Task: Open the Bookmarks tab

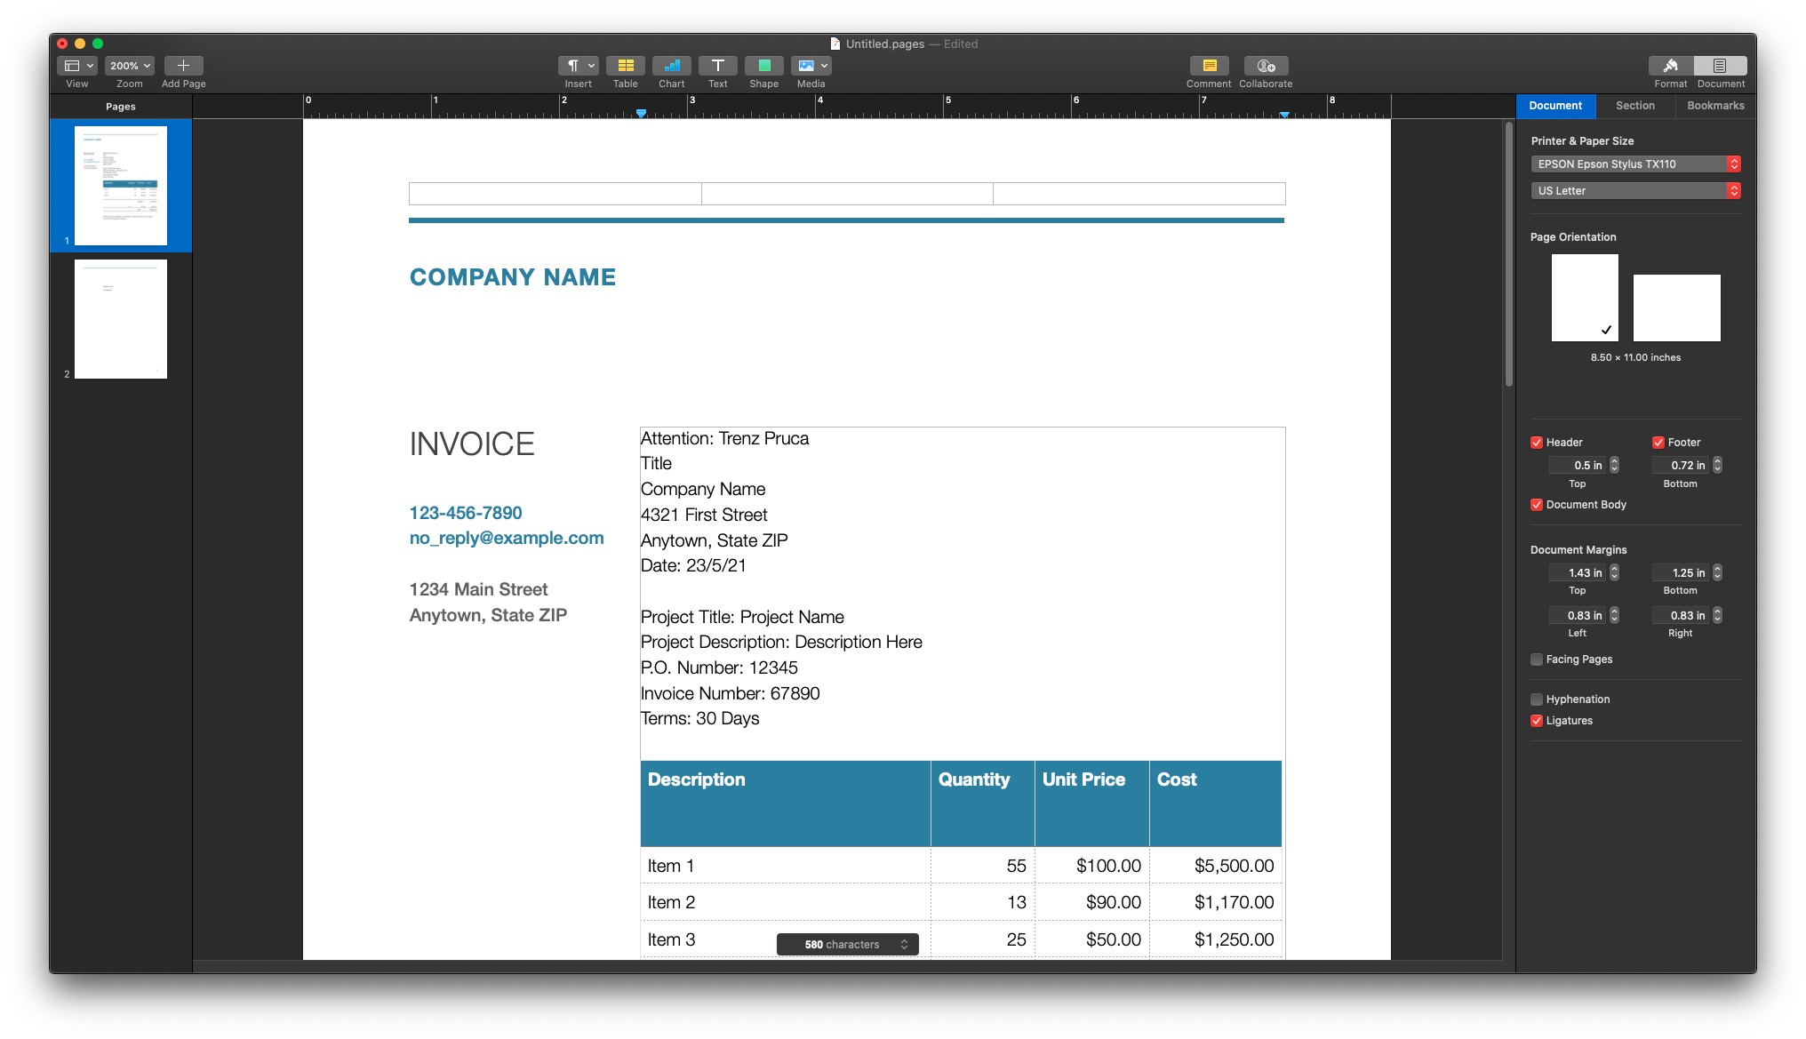Action: tap(1715, 106)
